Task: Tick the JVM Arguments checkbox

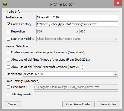Action: click(8, 94)
